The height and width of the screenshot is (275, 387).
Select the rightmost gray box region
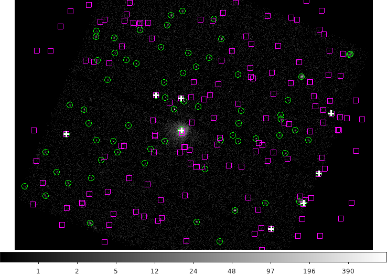pos(351,203)
